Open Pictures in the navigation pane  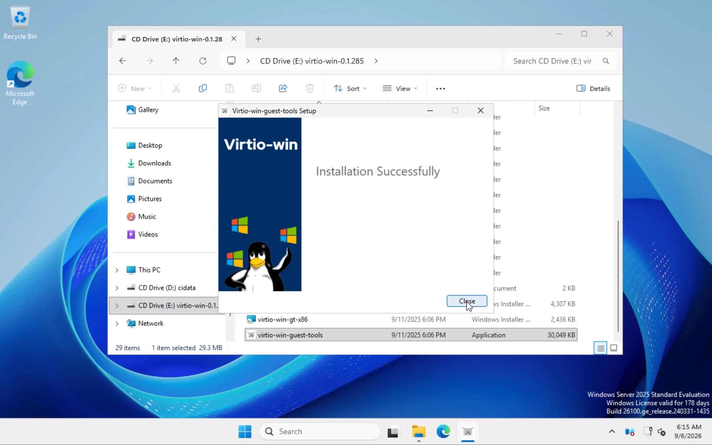tap(144, 199)
